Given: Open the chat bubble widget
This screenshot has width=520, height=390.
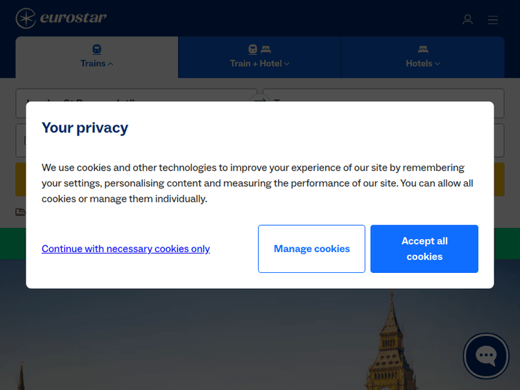Looking at the screenshot, I should (486, 356).
